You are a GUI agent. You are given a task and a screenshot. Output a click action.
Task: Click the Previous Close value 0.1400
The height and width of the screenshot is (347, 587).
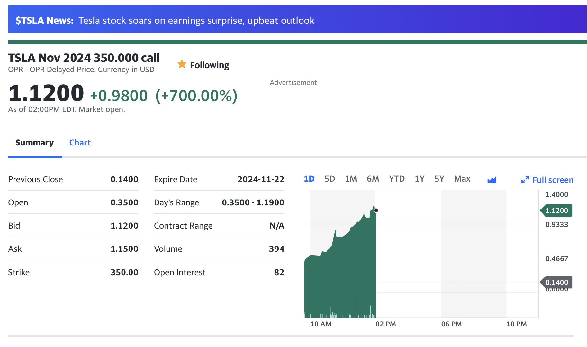[x=124, y=179]
